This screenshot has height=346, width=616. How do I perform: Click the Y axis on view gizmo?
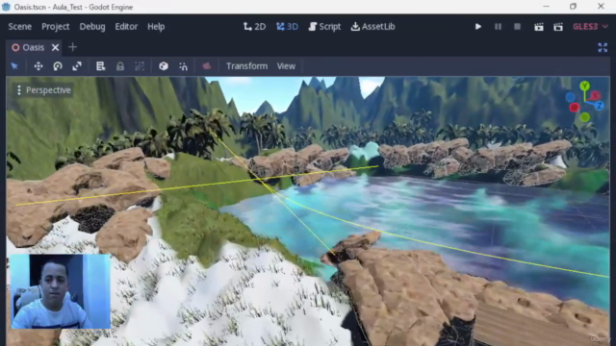click(x=584, y=86)
